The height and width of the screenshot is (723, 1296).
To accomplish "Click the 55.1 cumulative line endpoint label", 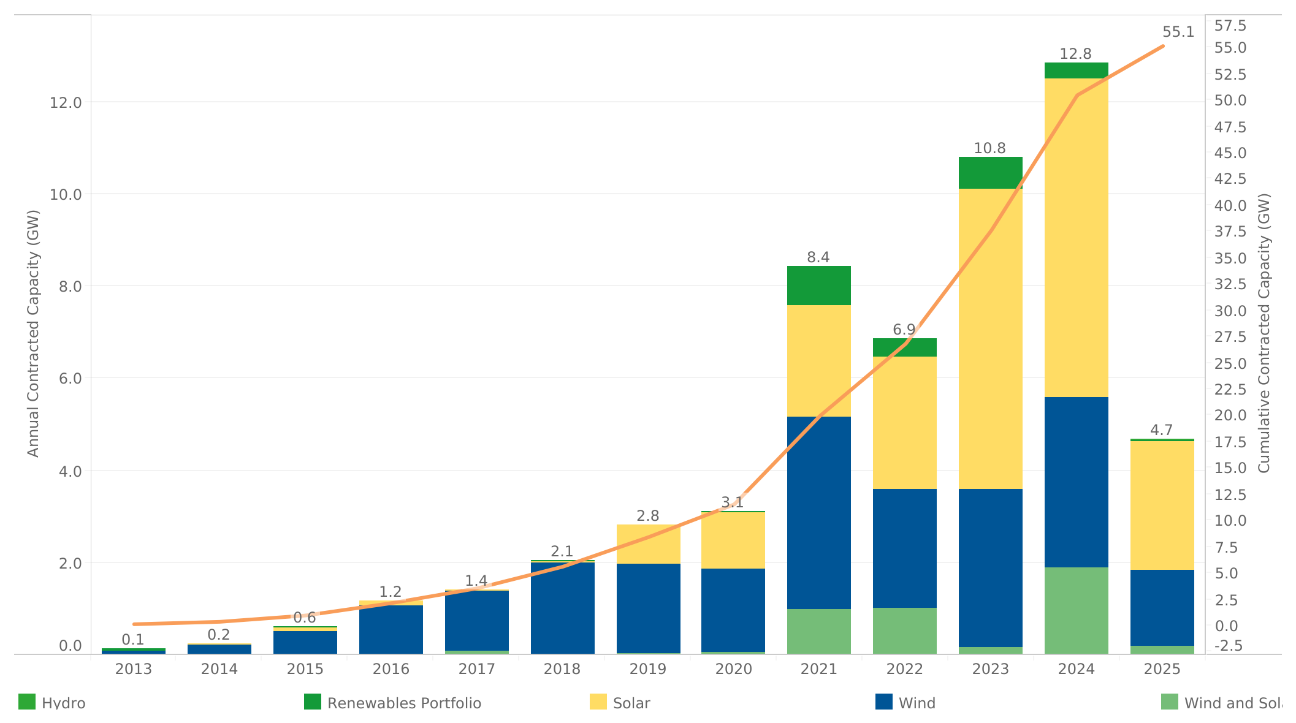I will pos(1178,32).
